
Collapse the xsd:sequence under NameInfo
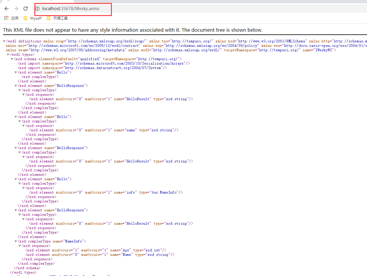pos(19,245)
